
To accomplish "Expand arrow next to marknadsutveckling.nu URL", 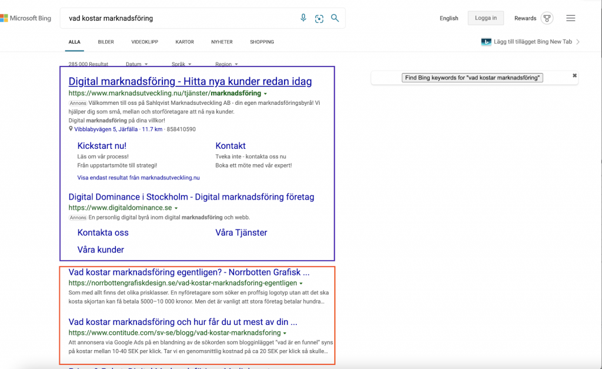I will click(265, 94).
